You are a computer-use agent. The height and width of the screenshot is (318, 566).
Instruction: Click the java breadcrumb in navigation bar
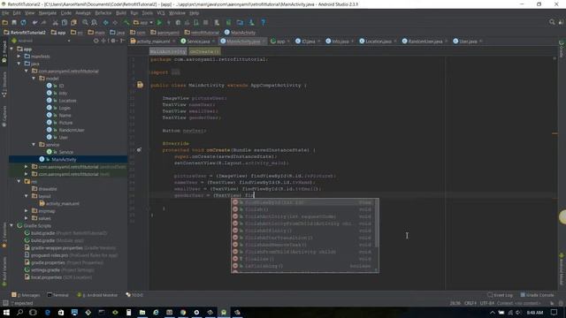click(118, 33)
